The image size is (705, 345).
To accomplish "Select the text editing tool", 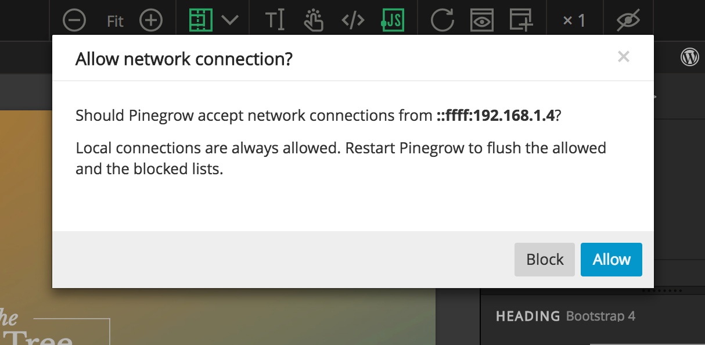I will pos(275,20).
